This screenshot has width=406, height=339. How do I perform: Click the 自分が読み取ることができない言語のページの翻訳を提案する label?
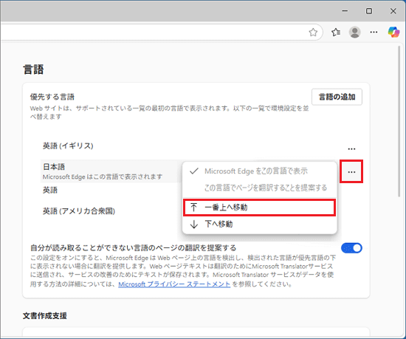click(134, 248)
